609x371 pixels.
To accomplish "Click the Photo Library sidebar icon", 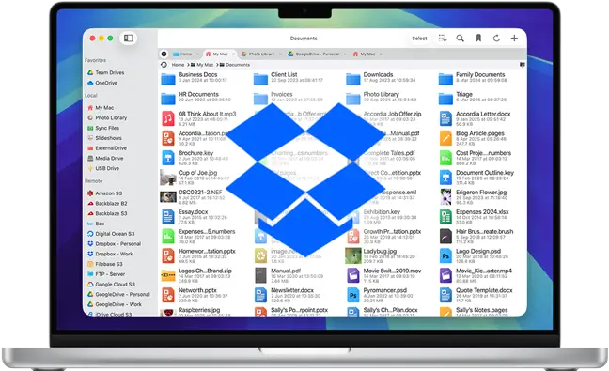I will click(90, 117).
